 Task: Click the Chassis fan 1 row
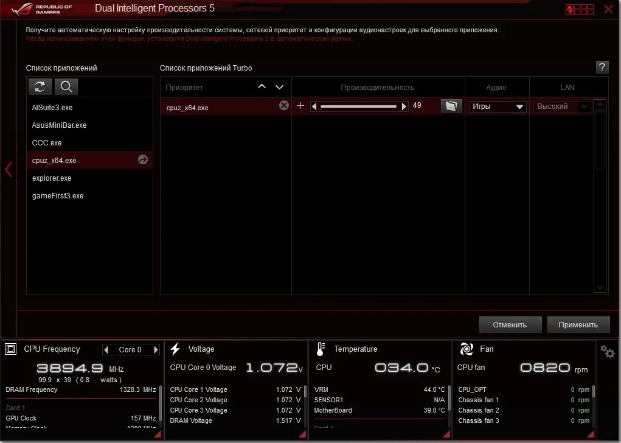(524, 400)
